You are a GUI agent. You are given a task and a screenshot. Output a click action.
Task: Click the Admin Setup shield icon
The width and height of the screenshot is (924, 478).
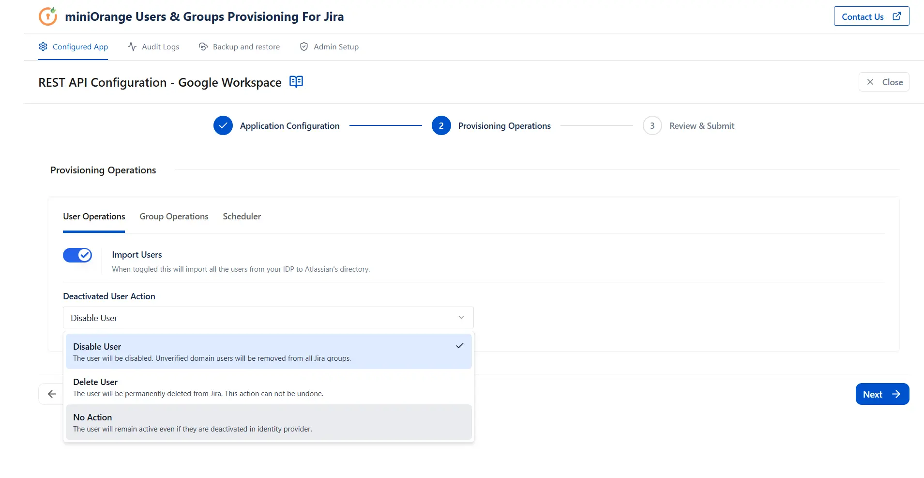[x=304, y=46]
